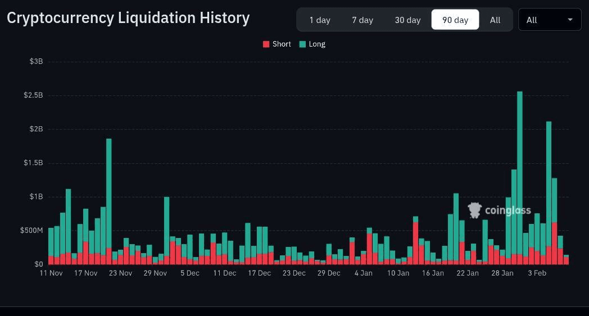Select the 7 day range tab
This screenshot has height=316, width=589.
pos(363,20)
